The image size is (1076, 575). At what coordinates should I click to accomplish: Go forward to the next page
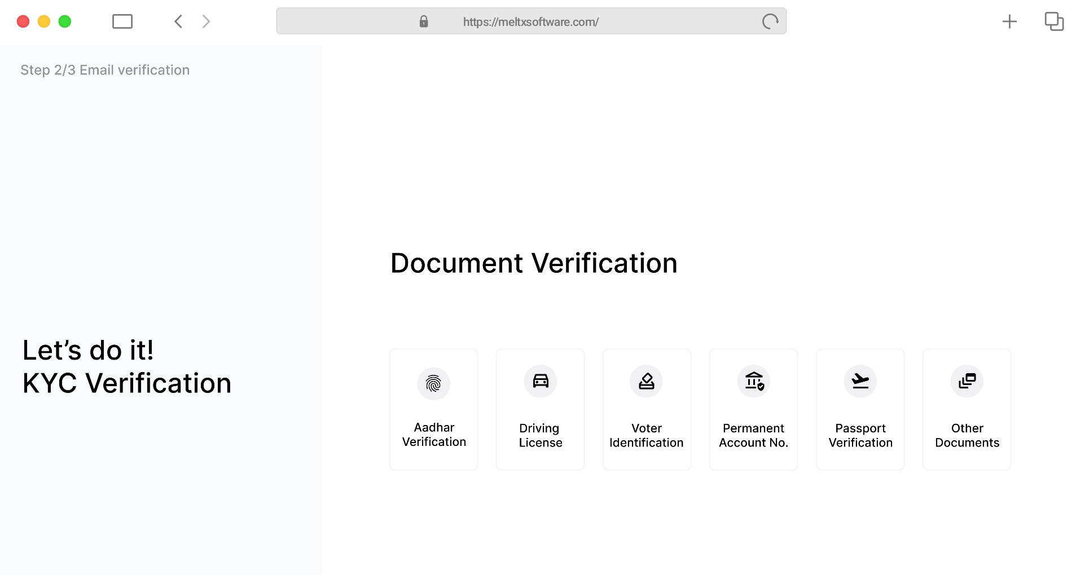point(207,21)
